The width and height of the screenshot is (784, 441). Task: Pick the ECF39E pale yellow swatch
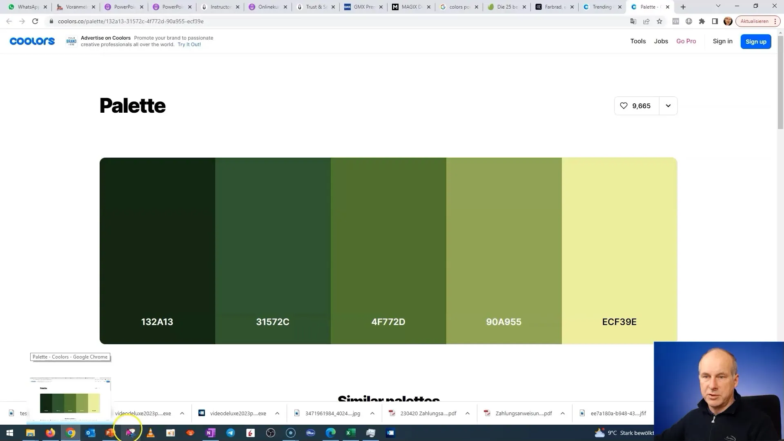click(x=619, y=251)
